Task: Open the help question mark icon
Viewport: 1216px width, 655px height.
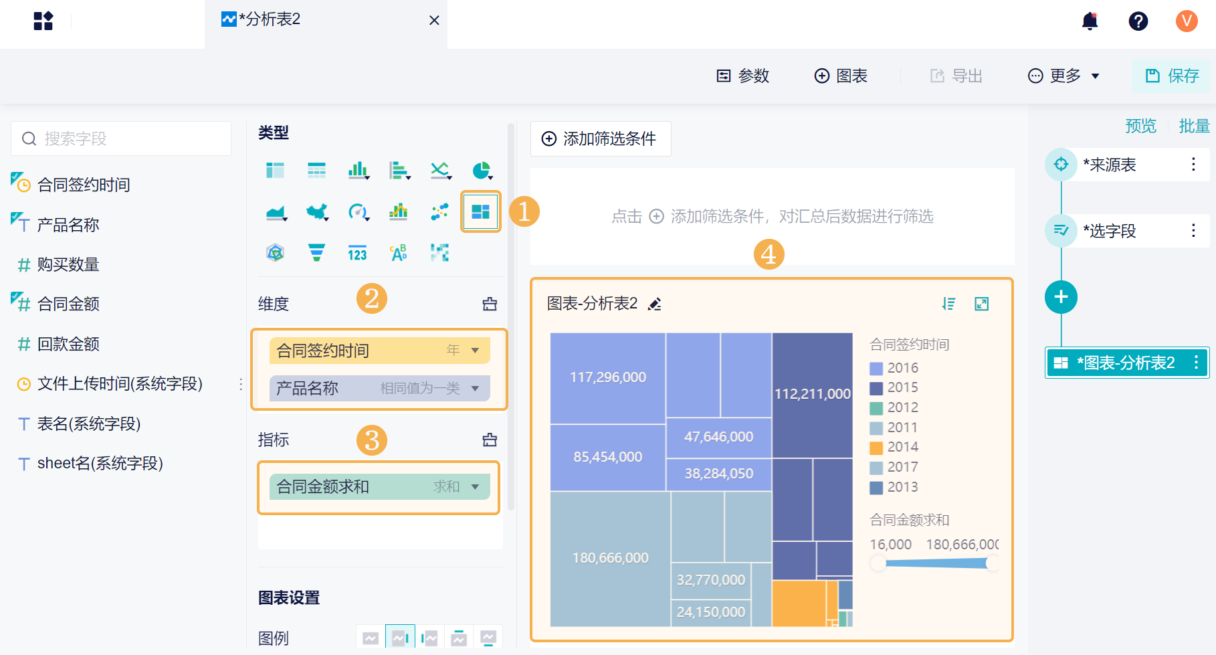Action: 1138,21
